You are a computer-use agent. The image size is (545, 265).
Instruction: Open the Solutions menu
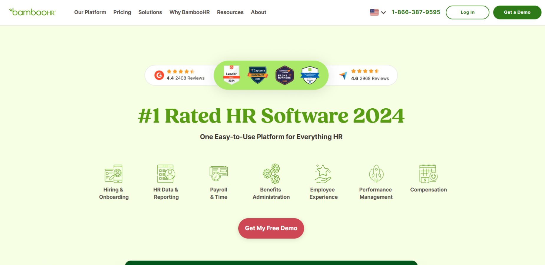coord(150,12)
